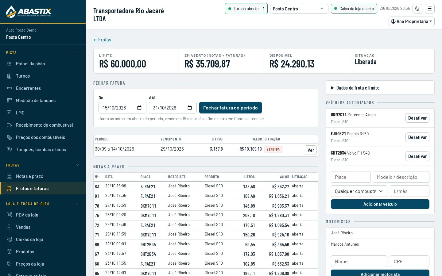Click the Encerrantes 123 icon
Image resolution: width=442 pixels, height=276 pixels.
pos(9,88)
